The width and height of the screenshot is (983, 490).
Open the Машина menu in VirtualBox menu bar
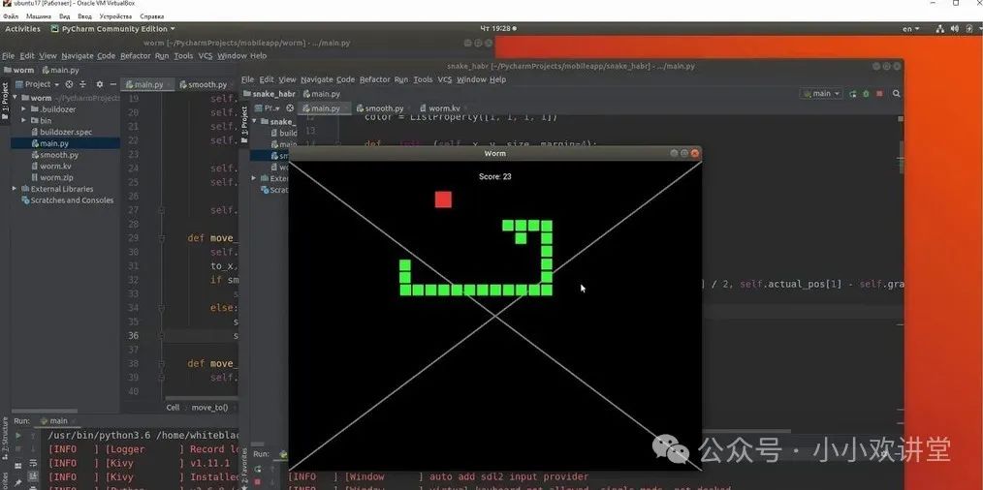point(40,16)
